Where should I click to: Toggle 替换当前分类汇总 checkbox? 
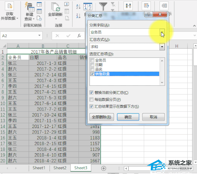91,92
